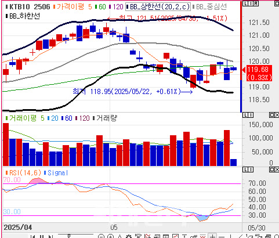This screenshot has height=238, width=279.
Task: Toggle the BB_하한선 legend entry
Action: click(x=23, y=16)
